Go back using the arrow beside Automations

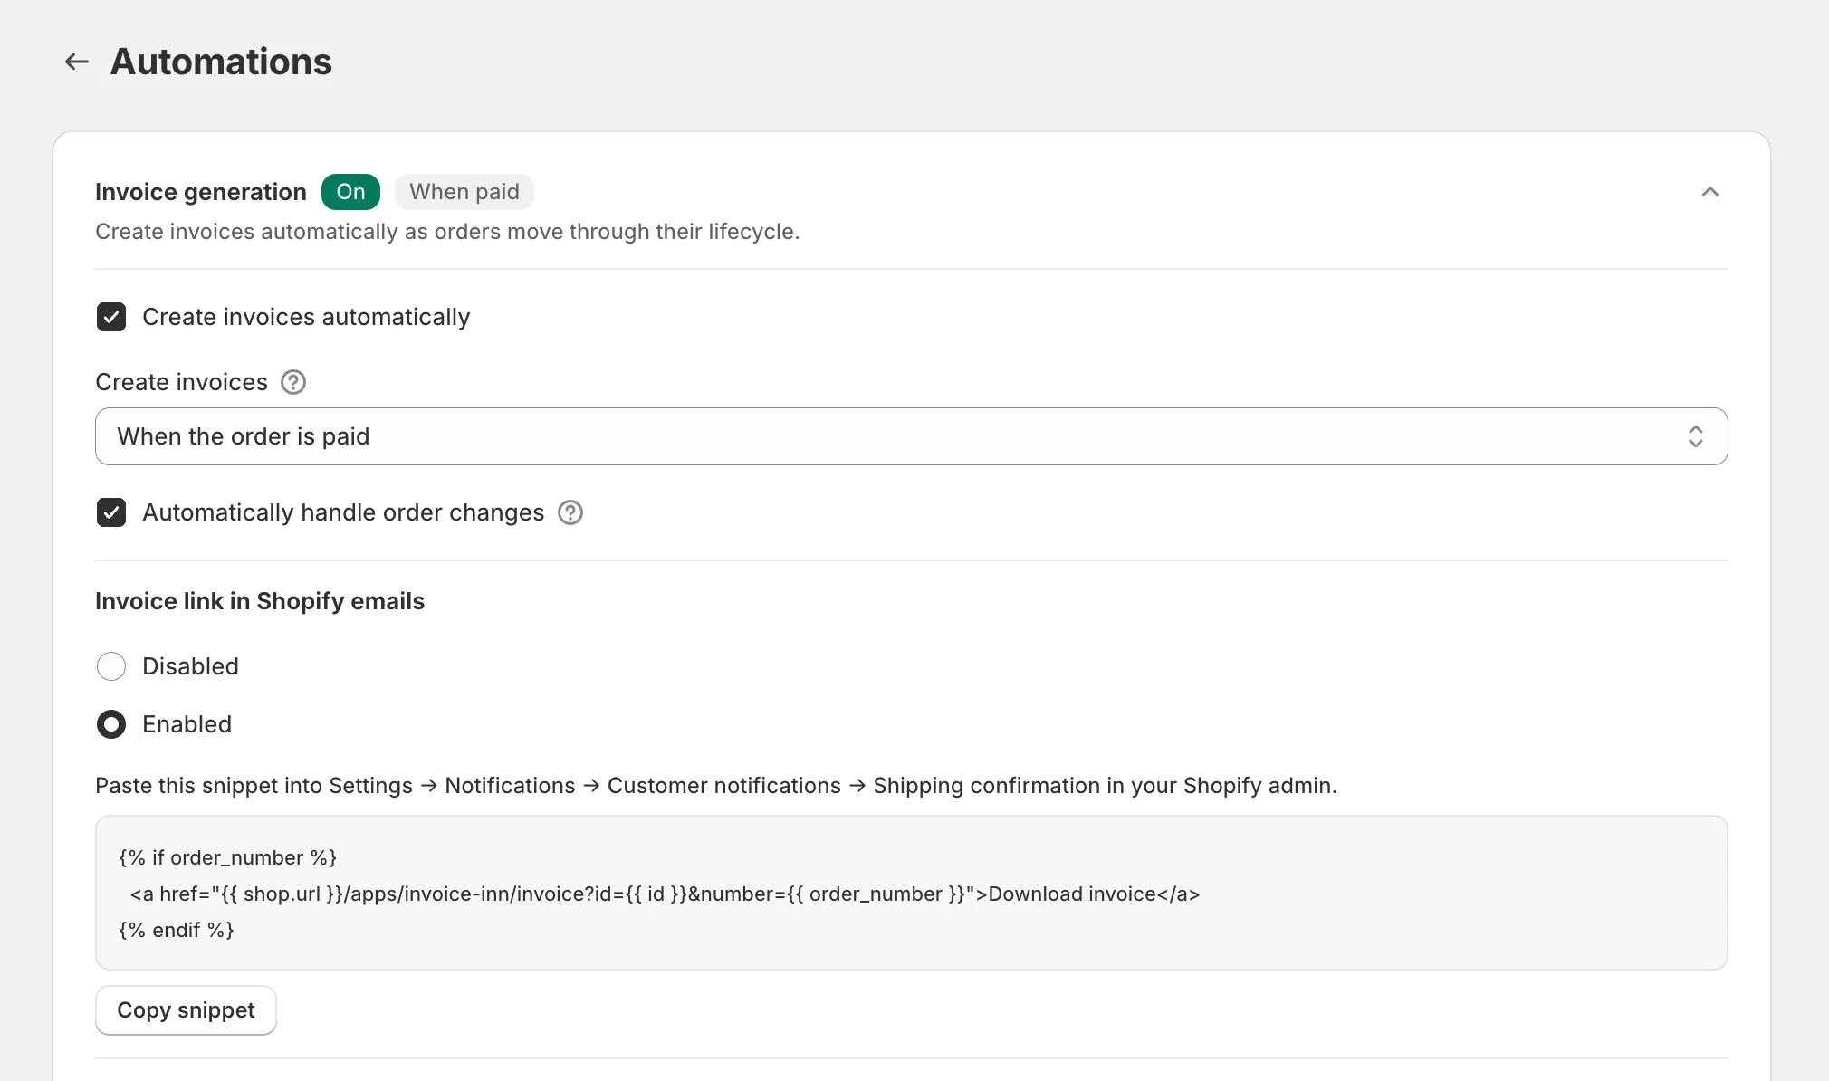pos(77,62)
